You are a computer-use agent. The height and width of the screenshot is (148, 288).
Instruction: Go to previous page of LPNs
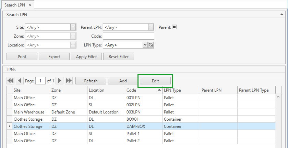click(x=20, y=81)
